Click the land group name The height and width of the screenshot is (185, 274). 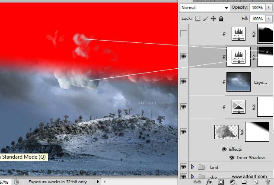click(214, 167)
